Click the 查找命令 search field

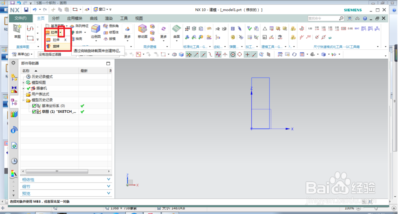tap(323, 18)
